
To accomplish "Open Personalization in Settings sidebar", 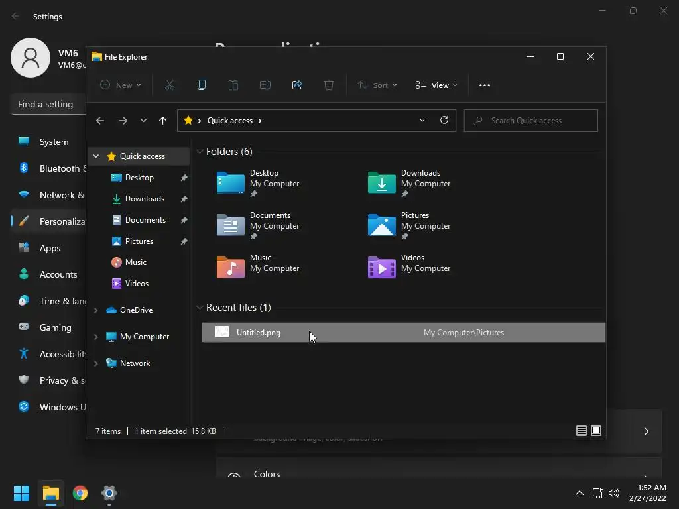I will coord(48,221).
